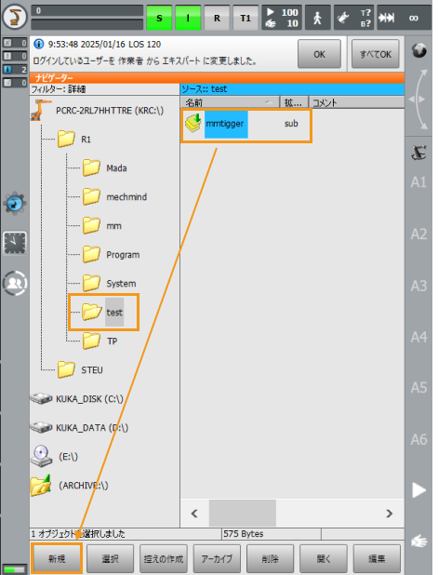
Task: Toggle the Submit interpreter S indicator
Action: tap(159, 18)
